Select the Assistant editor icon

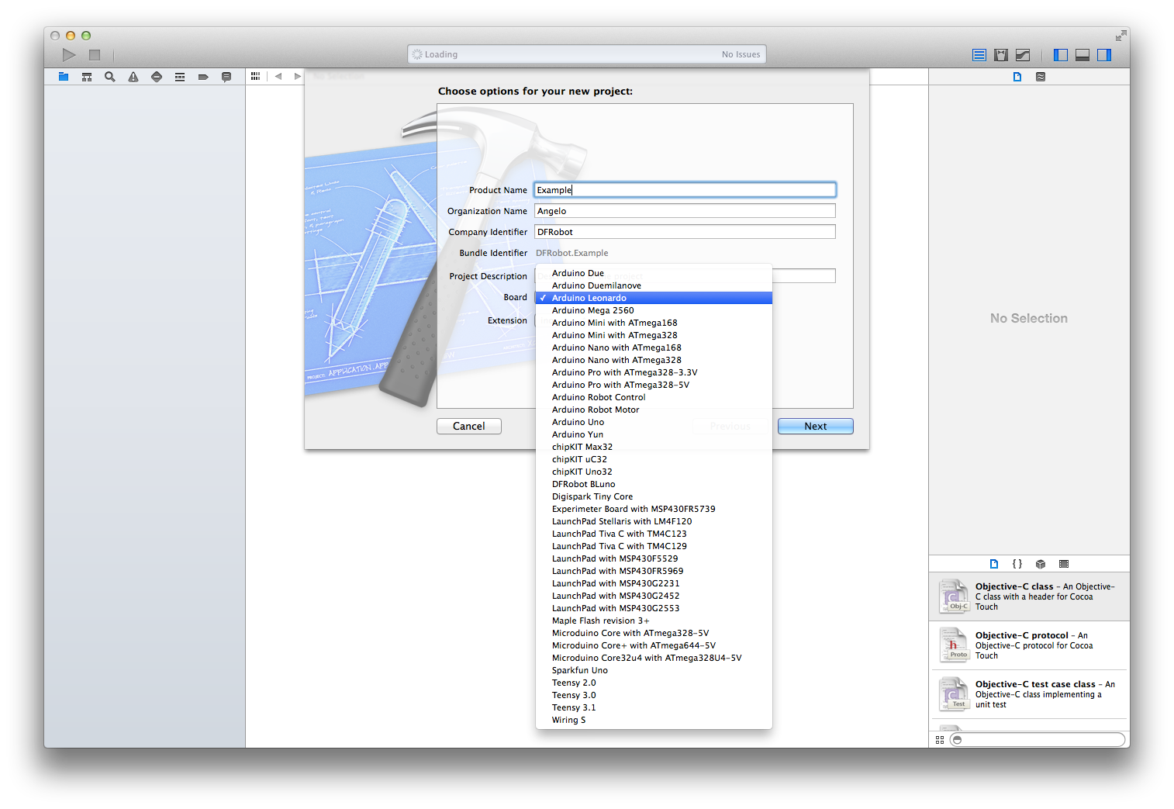coord(1001,55)
